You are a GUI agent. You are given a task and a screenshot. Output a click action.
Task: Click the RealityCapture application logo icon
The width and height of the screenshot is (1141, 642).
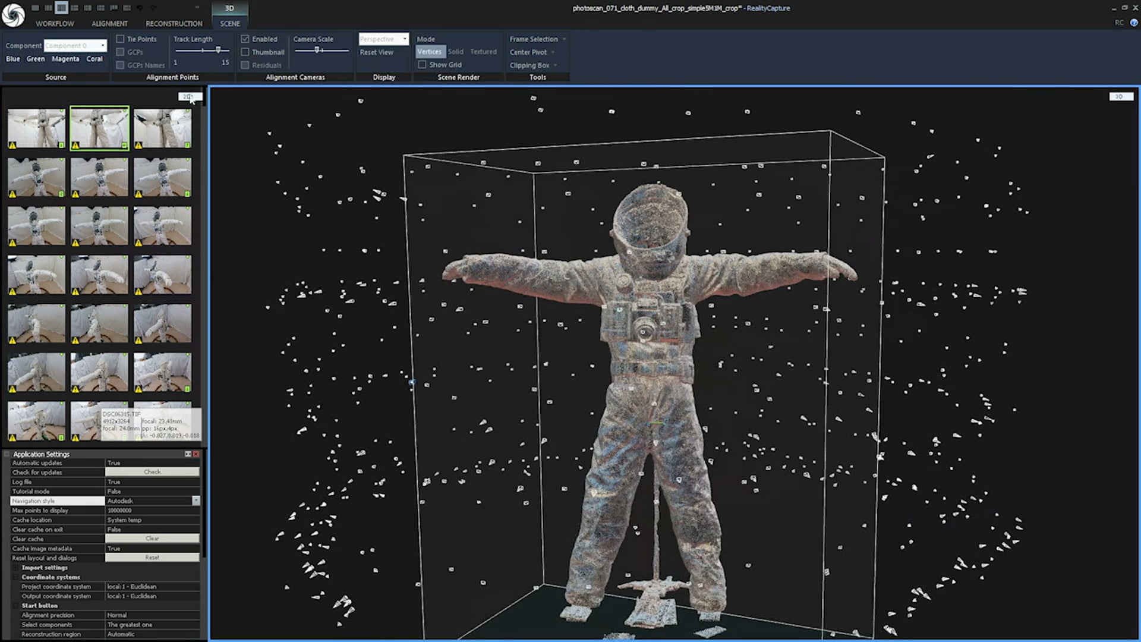point(13,14)
